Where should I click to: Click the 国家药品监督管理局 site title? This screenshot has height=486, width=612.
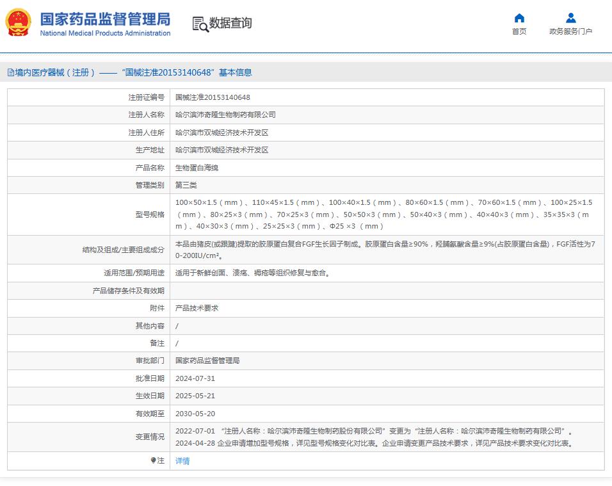[x=105, y=19]
